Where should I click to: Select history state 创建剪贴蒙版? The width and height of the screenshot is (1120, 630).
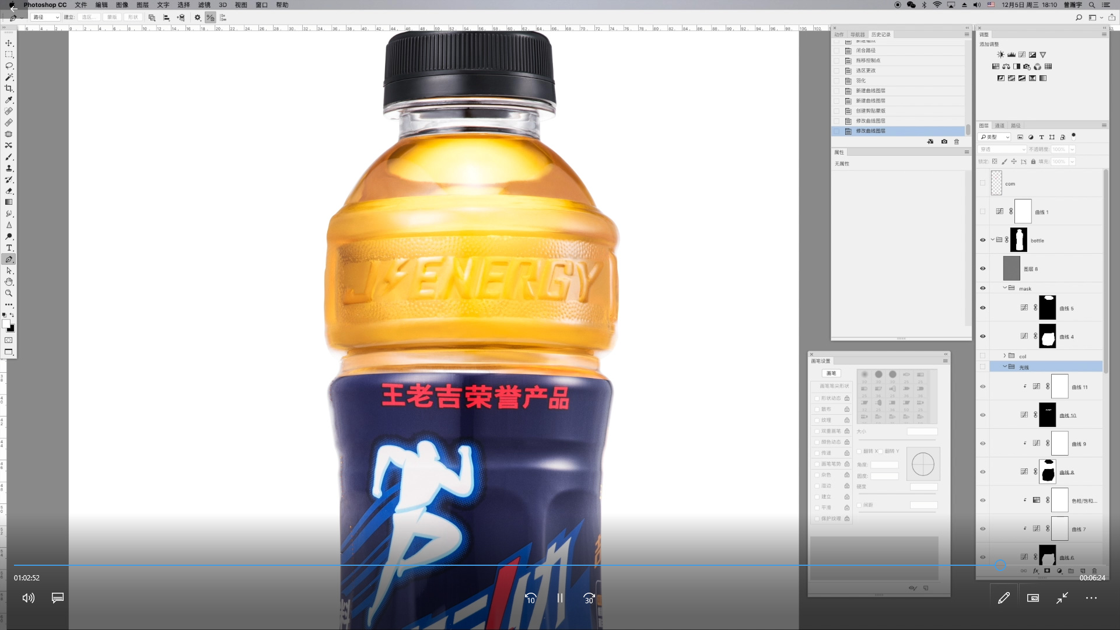[x=898, y=111]
